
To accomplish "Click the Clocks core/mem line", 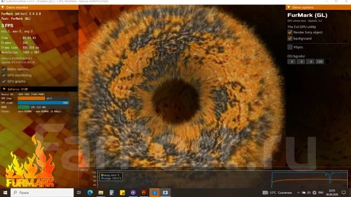I will coord(31,112).
